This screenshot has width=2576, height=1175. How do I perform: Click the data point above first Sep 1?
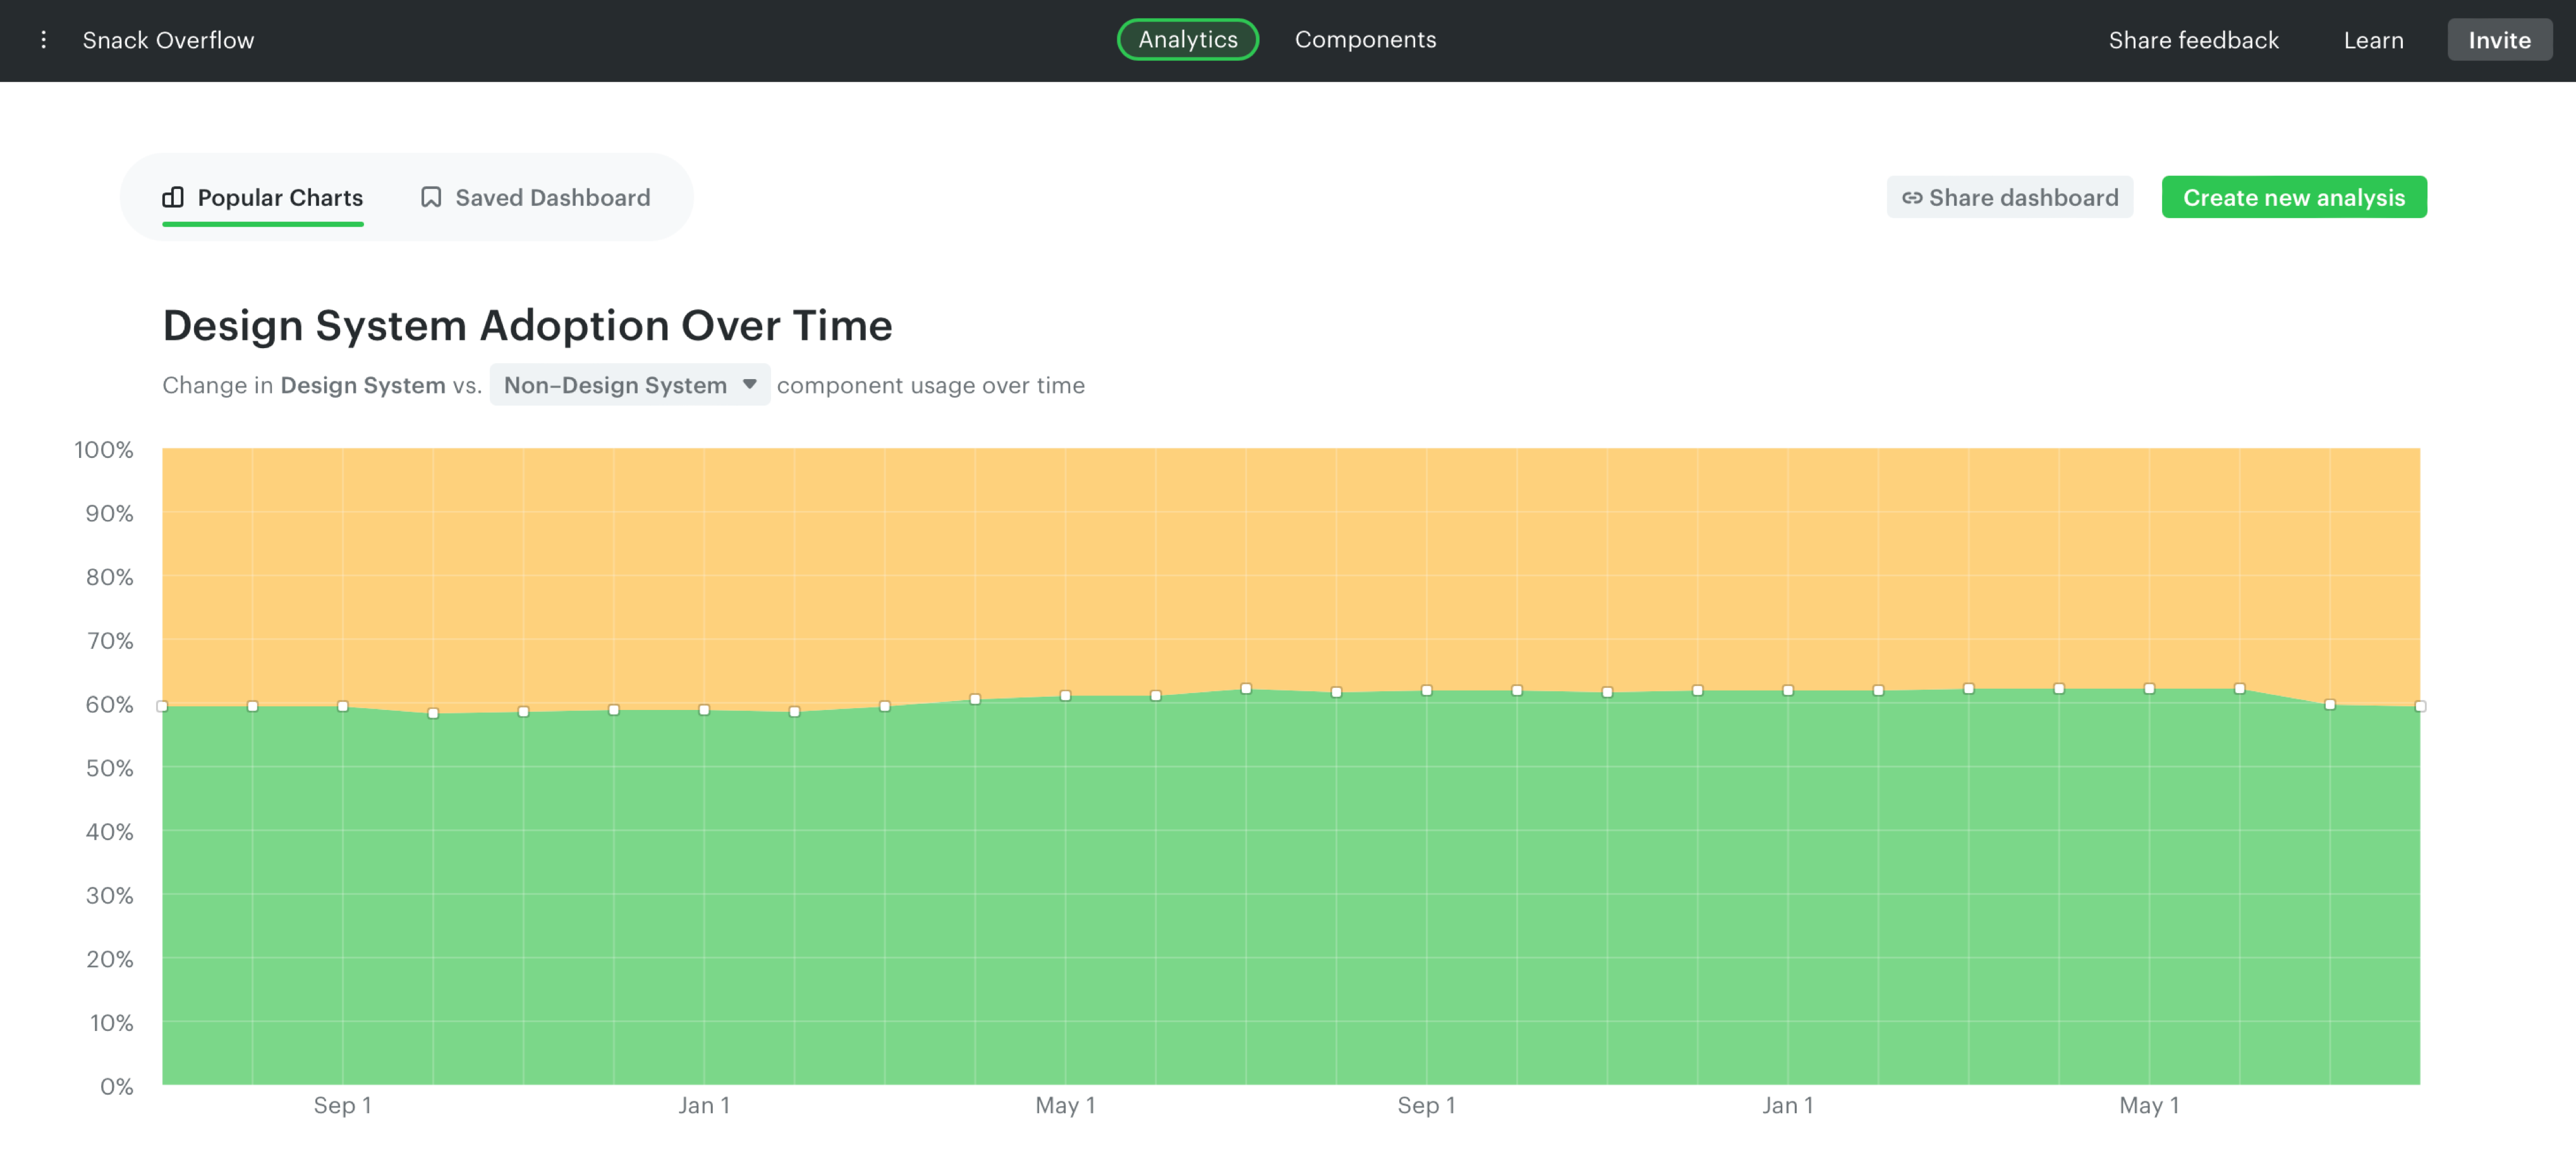tap(343, 706)
